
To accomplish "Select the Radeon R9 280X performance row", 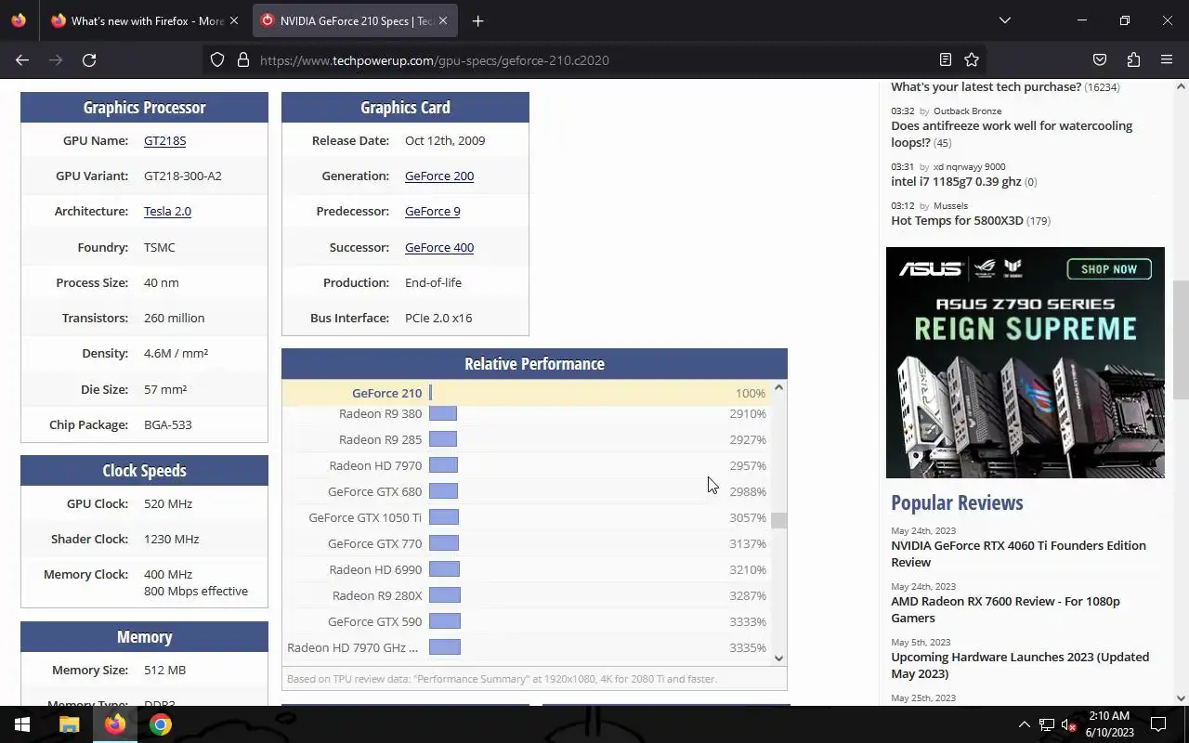I will pos(527,595).
